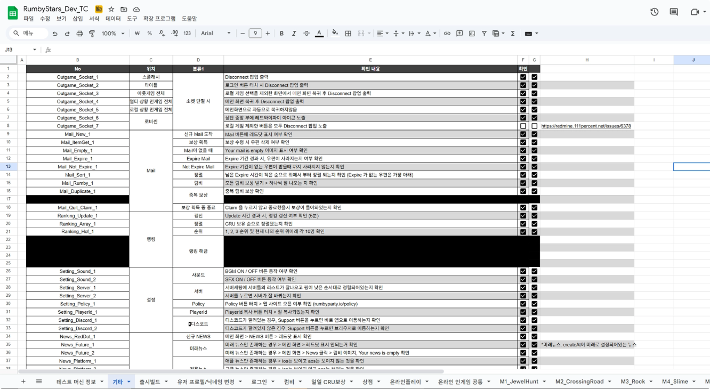The image size is (710, 389).
Task: Insert a chart
Action: (x=472, y=34)
